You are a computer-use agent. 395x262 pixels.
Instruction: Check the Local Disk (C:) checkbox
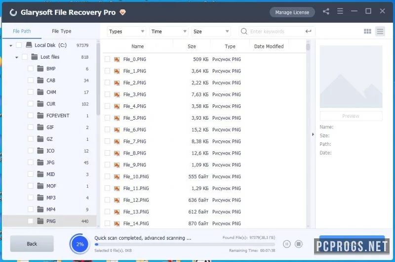click(19, 45)
